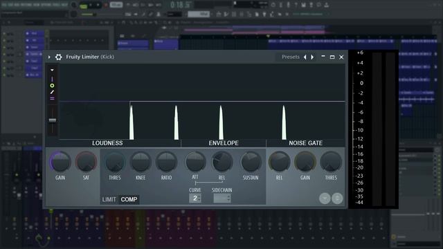
Task: Toggle the white diagonal line display icon
Action: [x=52, y=92]
